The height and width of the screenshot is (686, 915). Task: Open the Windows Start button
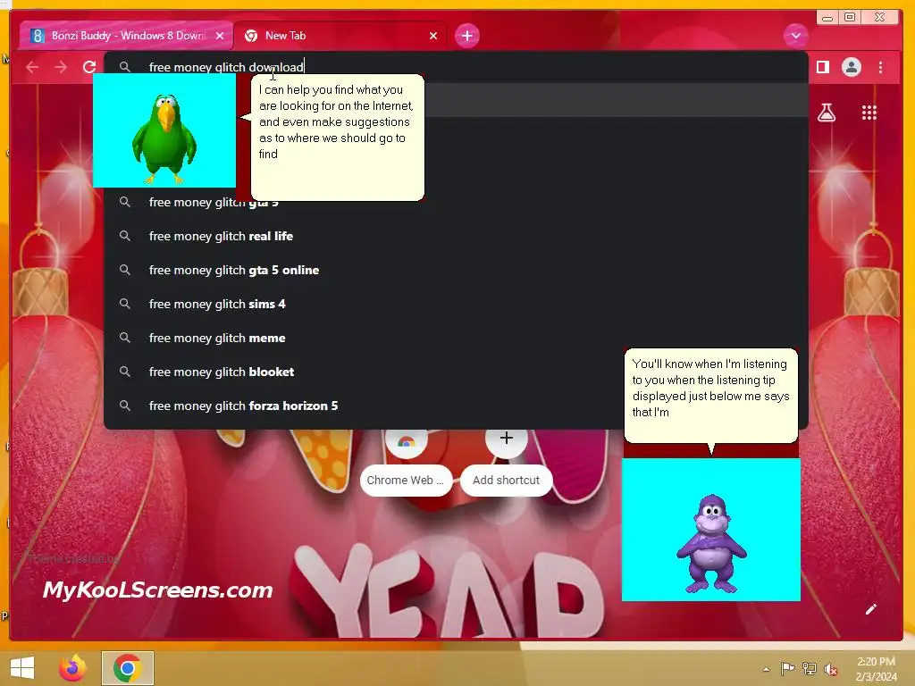(x=22, y=668)
